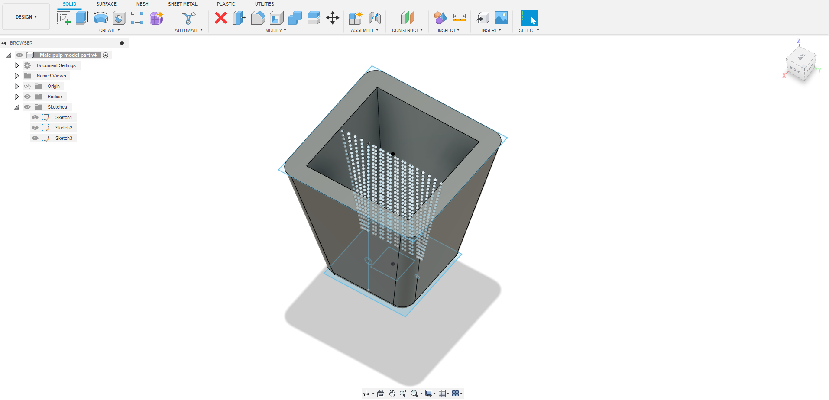Open the INSERT dropdown menu
The height and width of the screenshot is (400, 829).
492,30
